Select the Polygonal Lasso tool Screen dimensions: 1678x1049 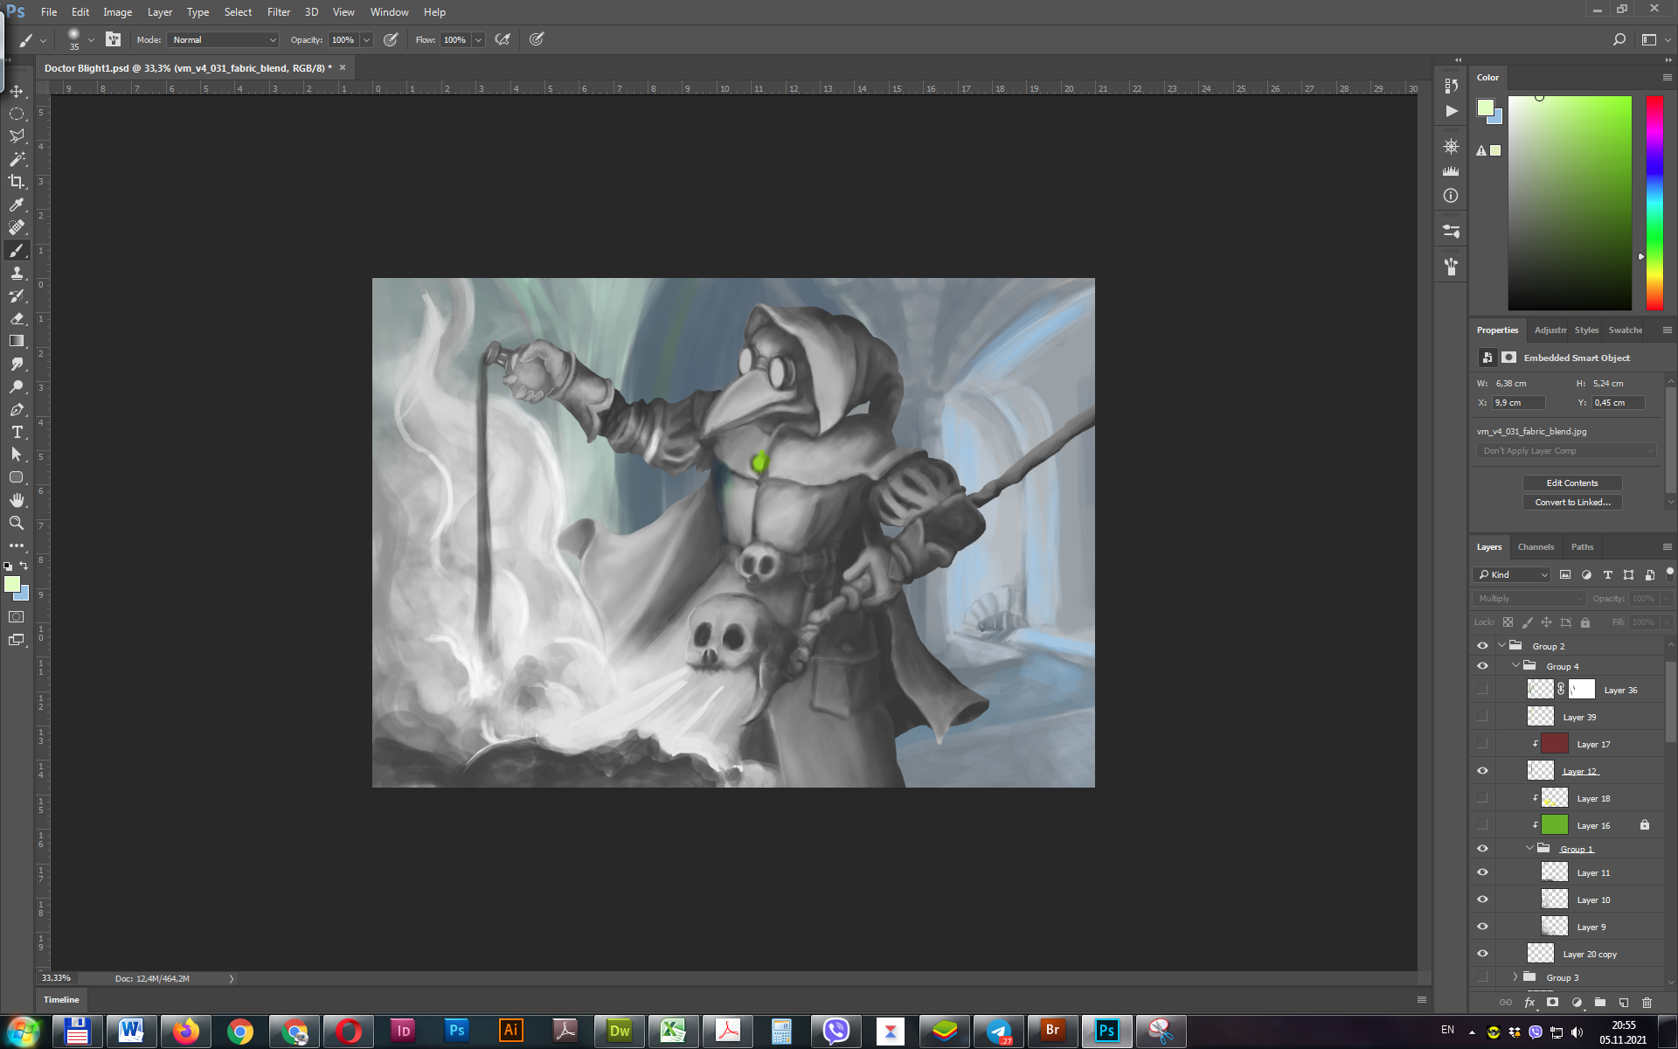pos(17,136)
